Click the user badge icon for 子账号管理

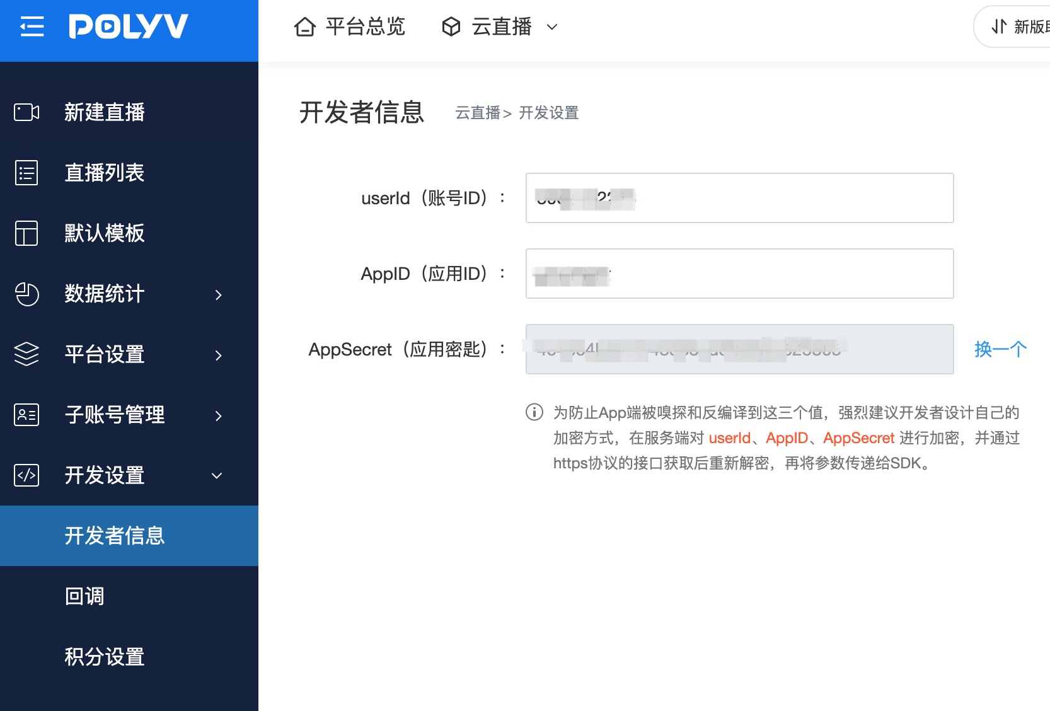tap(25, 415)
